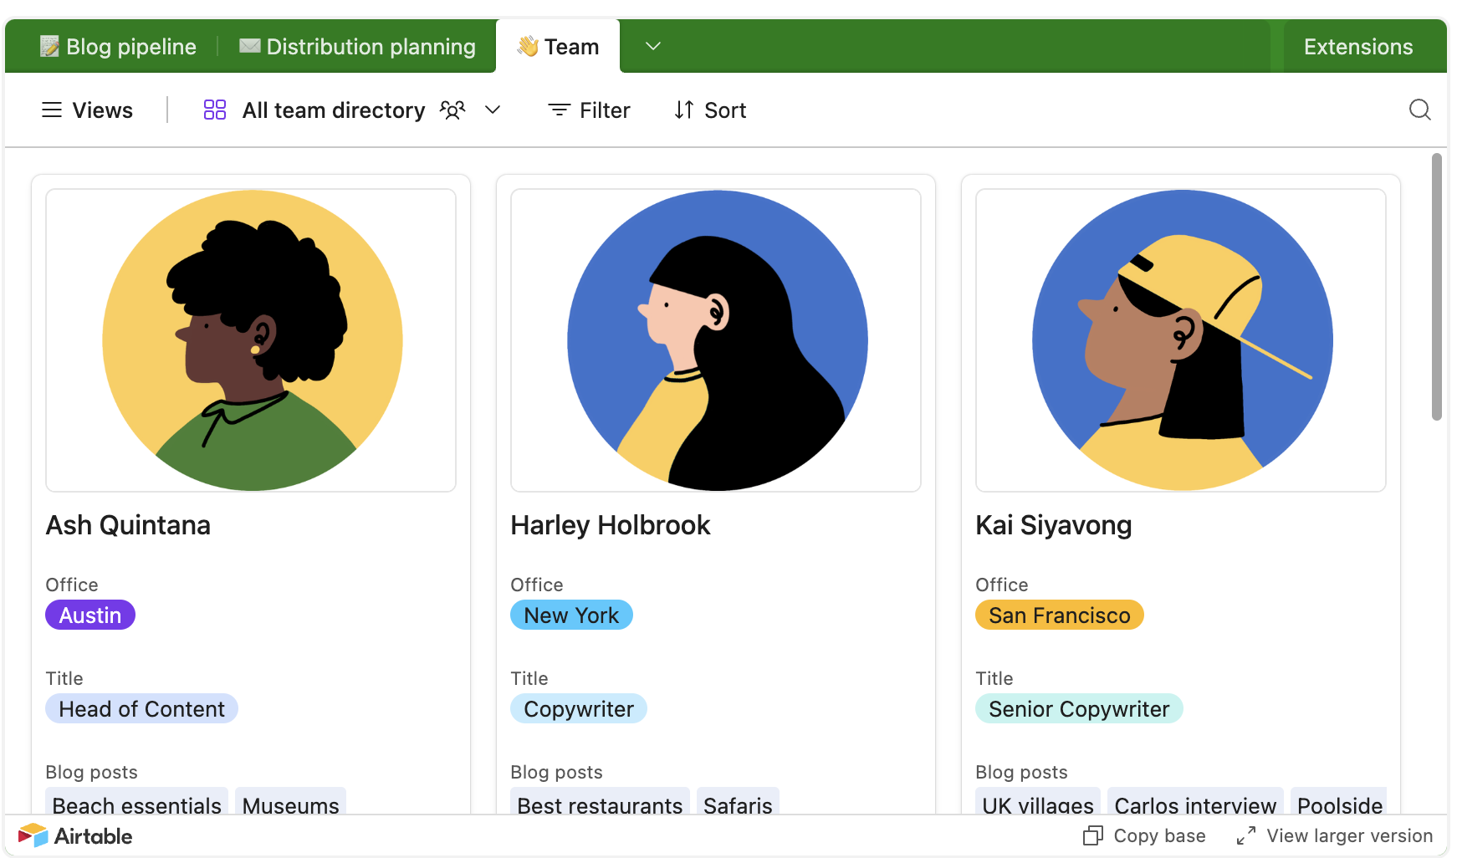Open the collaborators icon next to the view name

[x=452, y=110]
